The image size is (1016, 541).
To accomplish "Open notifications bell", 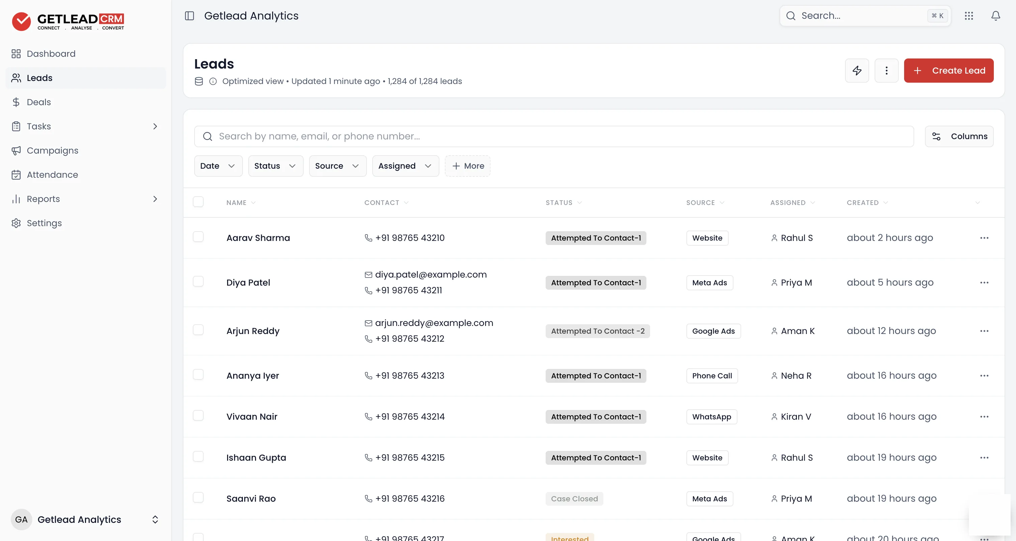I will [996, 16].
